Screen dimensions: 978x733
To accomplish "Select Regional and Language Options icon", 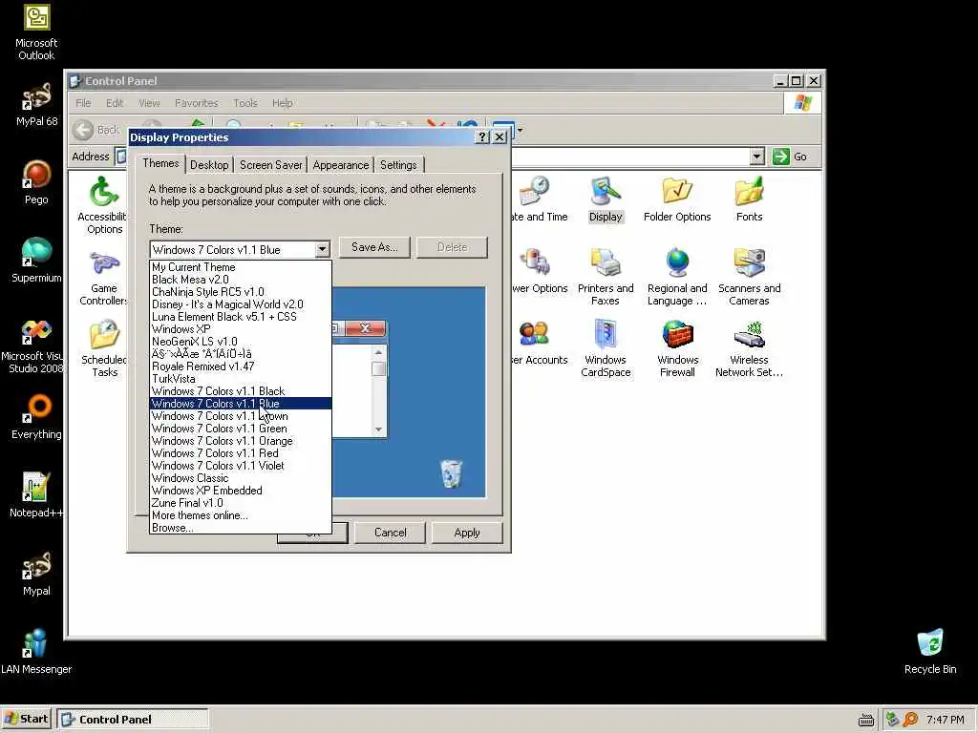I will pos(677,278).
